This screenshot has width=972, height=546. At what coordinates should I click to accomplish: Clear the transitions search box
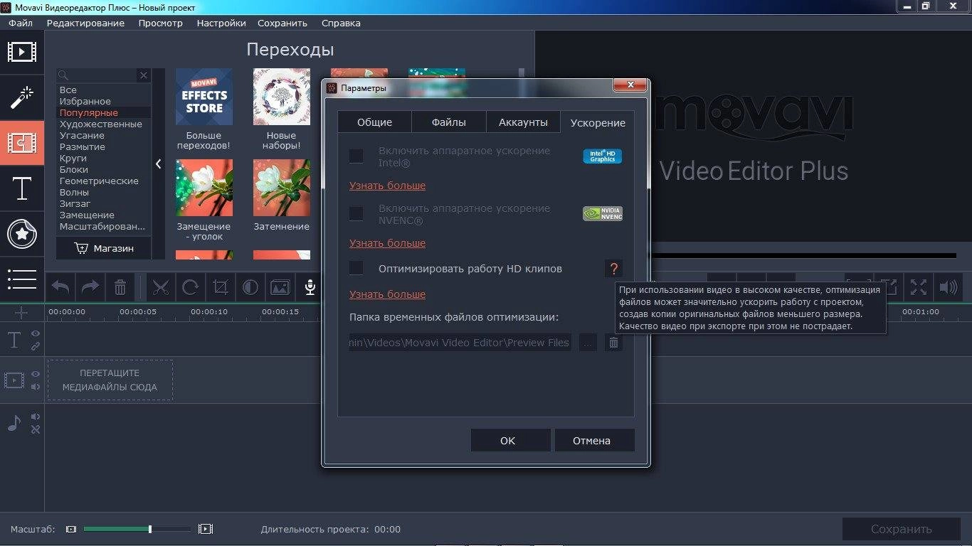pyautogui.click(x=144, y=75)
